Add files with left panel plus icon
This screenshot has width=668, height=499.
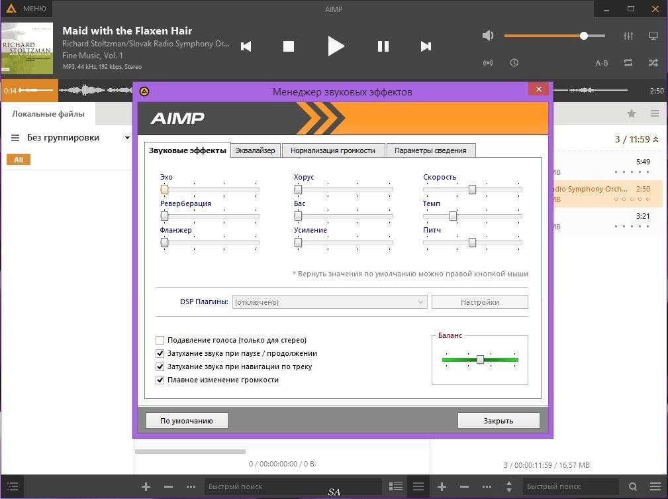[146, 486]
